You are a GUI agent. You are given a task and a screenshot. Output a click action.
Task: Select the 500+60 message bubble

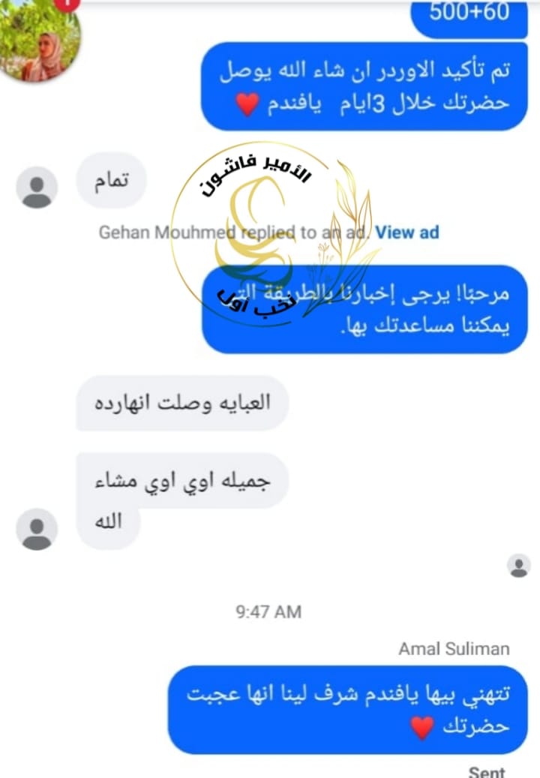469,18
